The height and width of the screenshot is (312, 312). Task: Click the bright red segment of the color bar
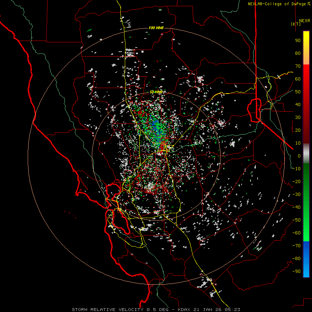(306, 103)
